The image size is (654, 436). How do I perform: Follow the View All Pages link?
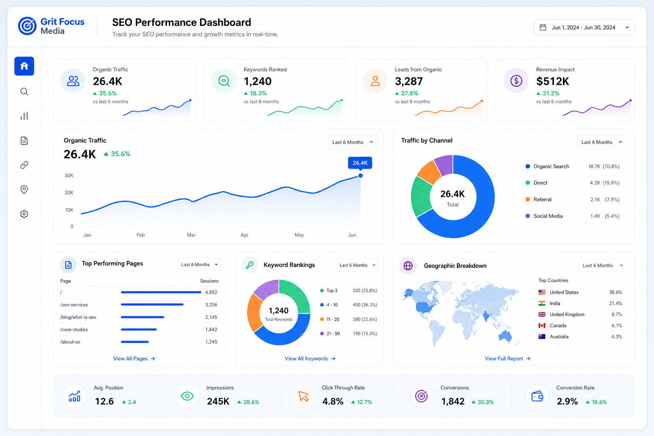click(x=134, y=359)
